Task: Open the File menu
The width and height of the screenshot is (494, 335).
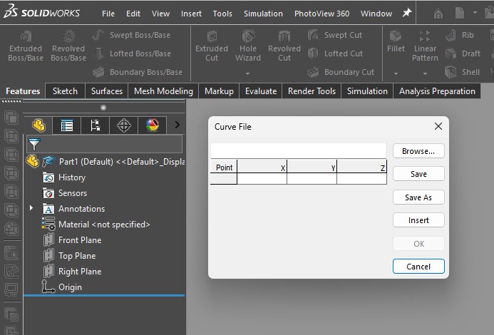Action: point(108,14)
